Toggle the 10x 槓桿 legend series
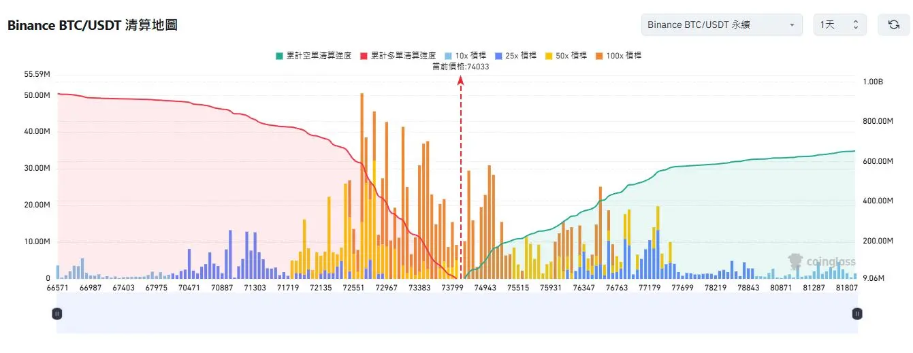 (x=465, y=56)
